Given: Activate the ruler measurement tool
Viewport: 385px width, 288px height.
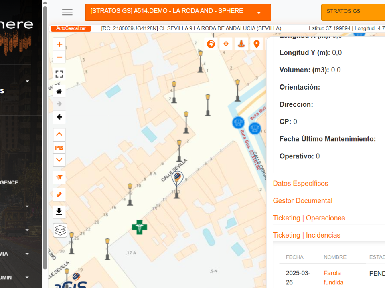Looking at the screenshot, I should (x=59, y=195).
